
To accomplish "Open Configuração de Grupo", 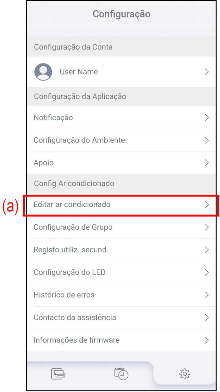I will click(73, 227).
